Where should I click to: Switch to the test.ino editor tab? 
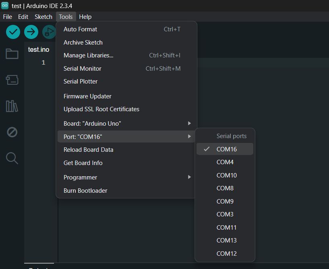(39, 49)
